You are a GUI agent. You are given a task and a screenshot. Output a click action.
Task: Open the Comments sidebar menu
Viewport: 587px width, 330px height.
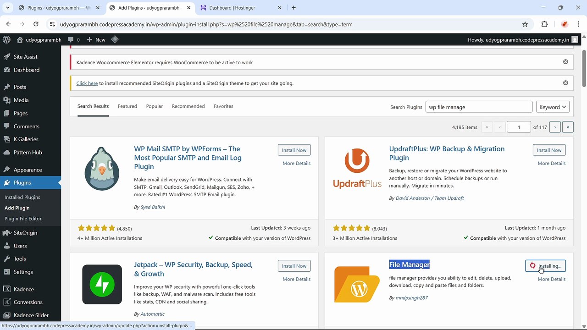tap(27, 126)
